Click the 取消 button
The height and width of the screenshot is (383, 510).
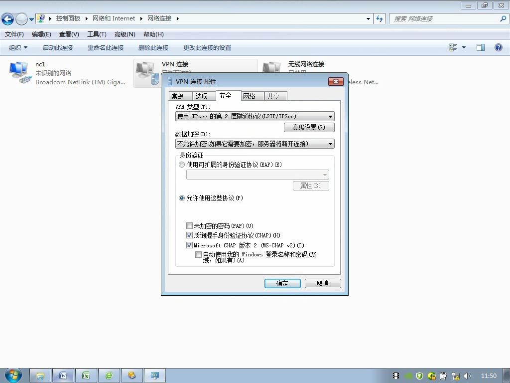[x=323, y=283]
